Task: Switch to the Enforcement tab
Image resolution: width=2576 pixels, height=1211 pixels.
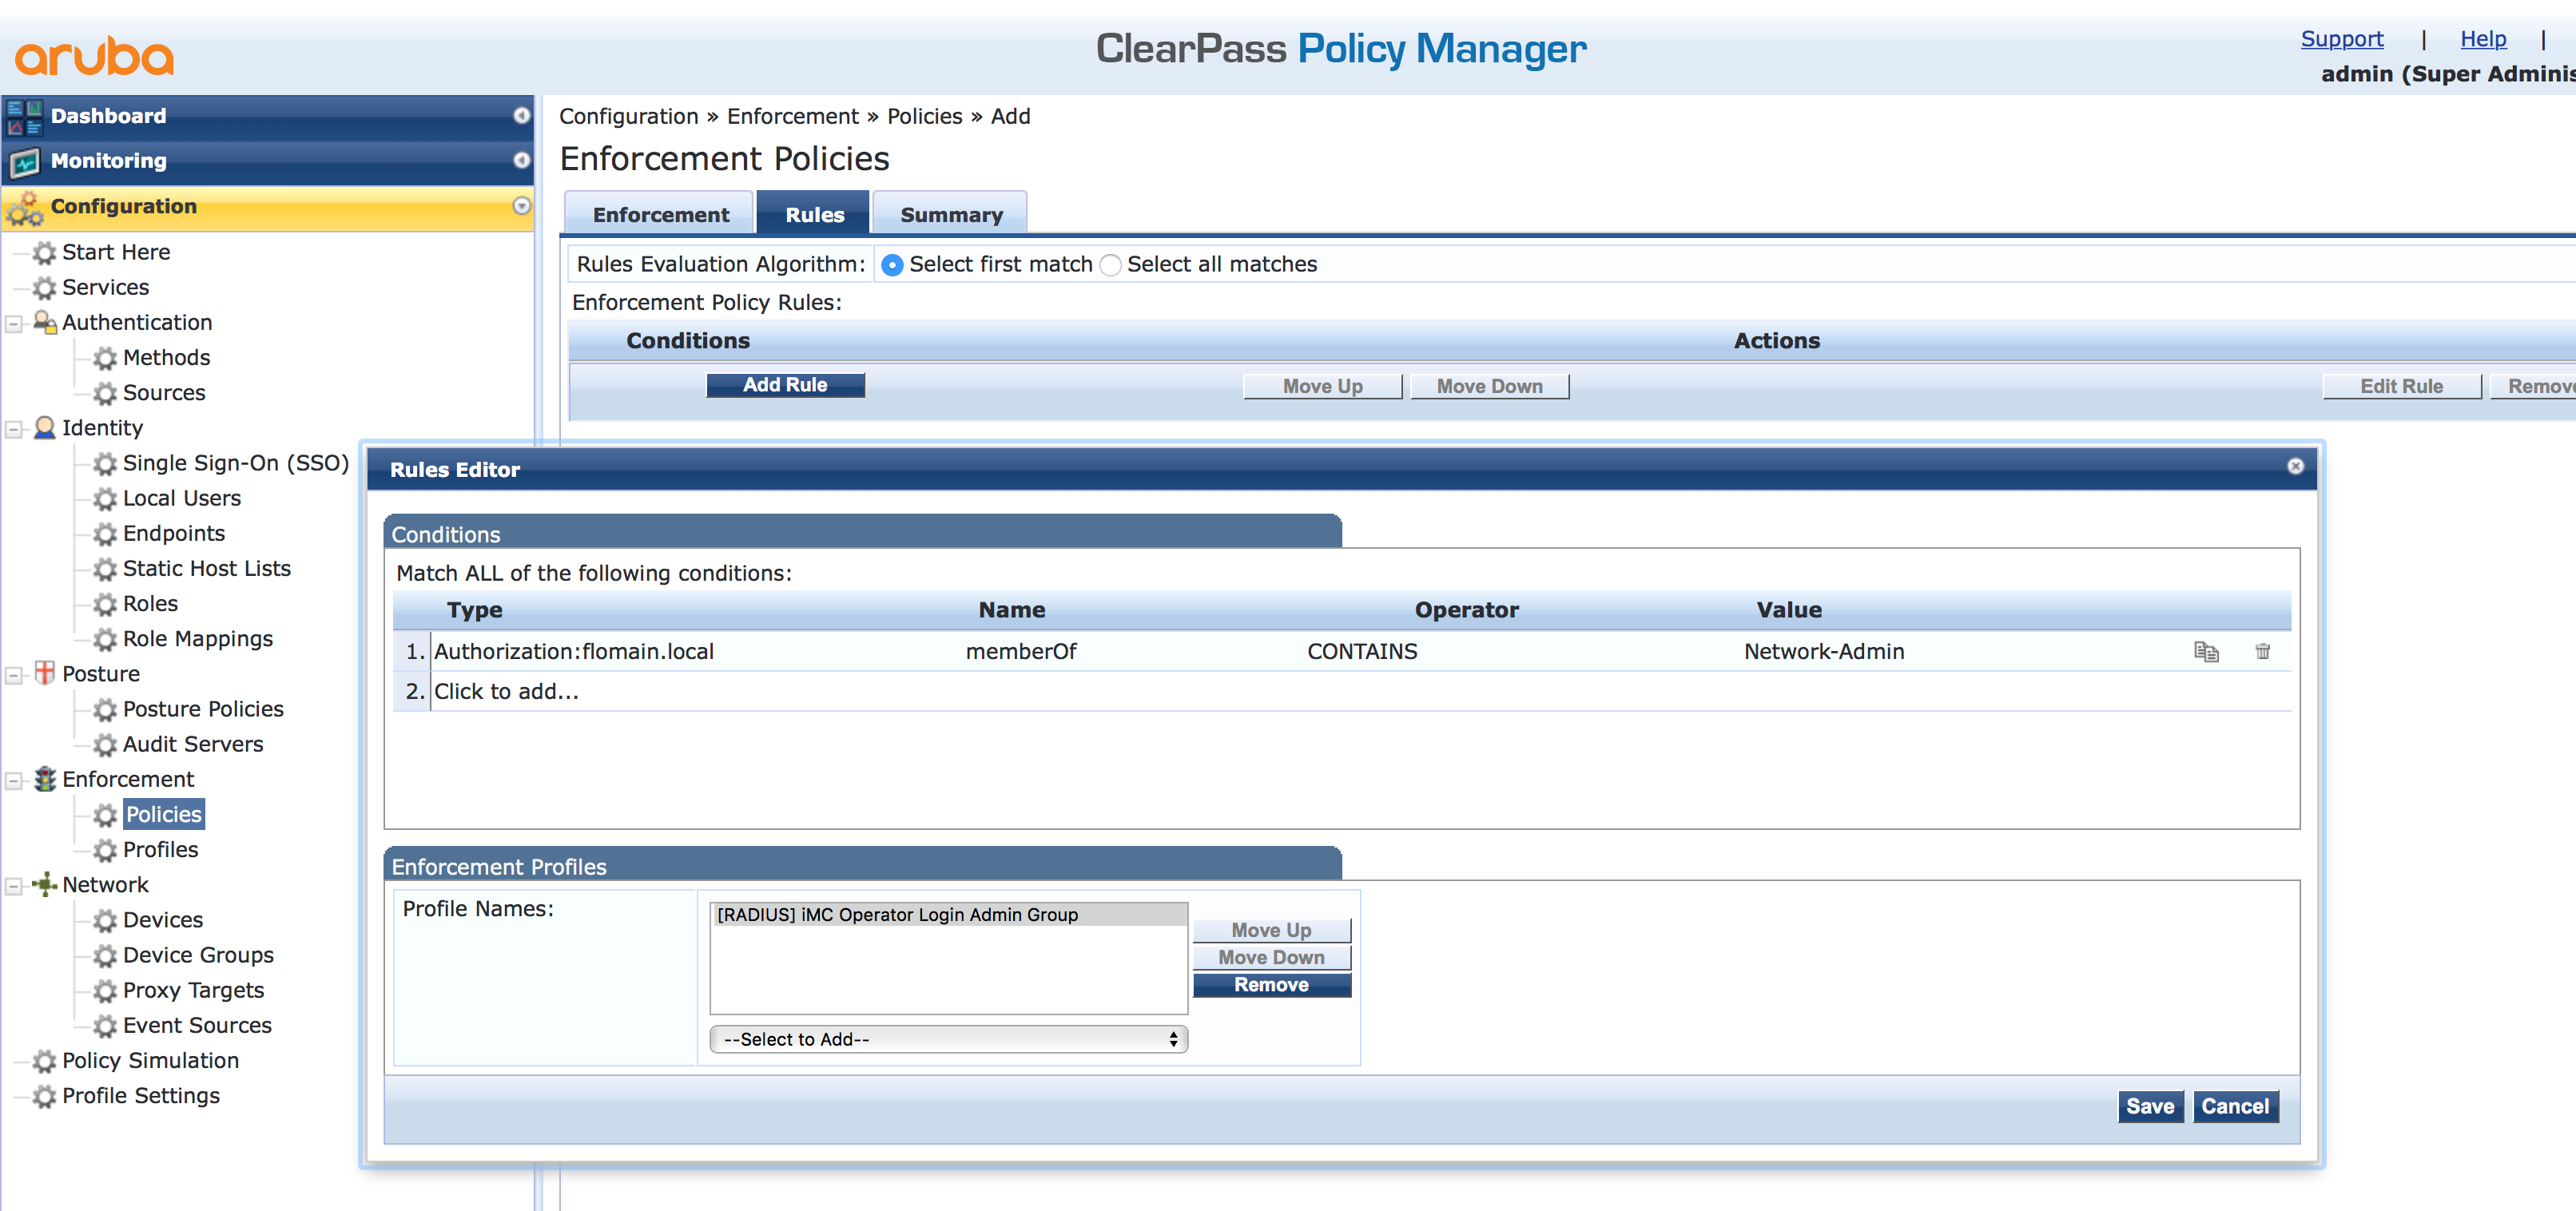Action: tap(659, 213)
